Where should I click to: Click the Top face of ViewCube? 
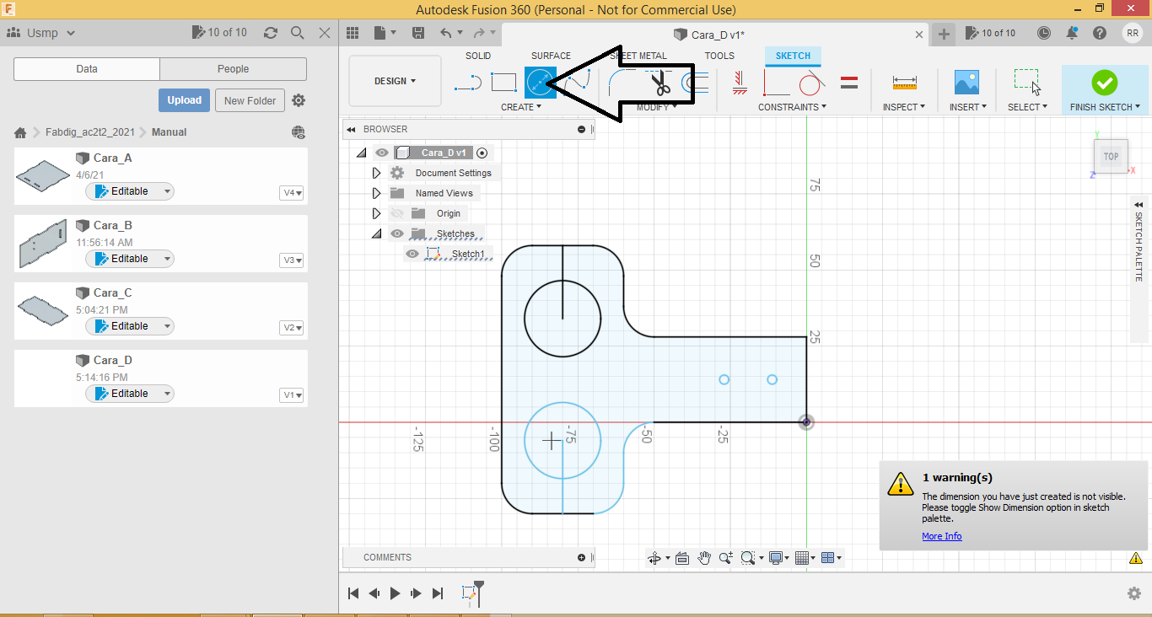tap(1111, 157)
